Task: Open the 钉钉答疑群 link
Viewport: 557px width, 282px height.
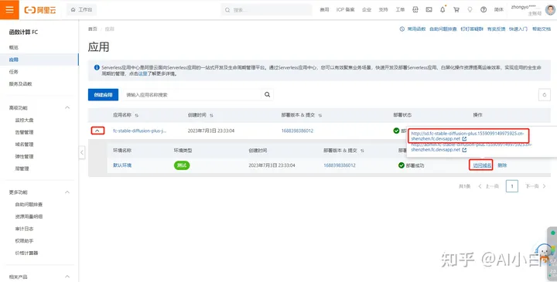Action: (x=472, y=29)
